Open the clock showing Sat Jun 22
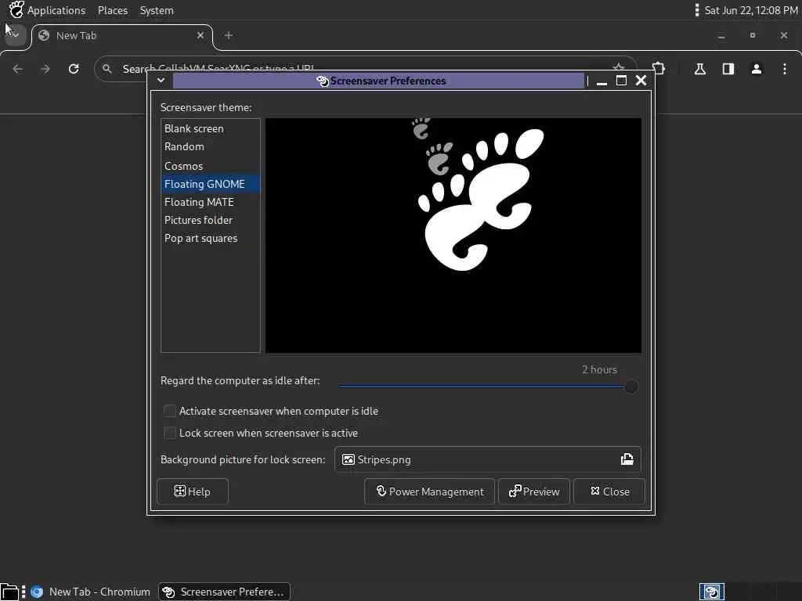802x601 pixels. pyautogui.click(x=751, y=10)
